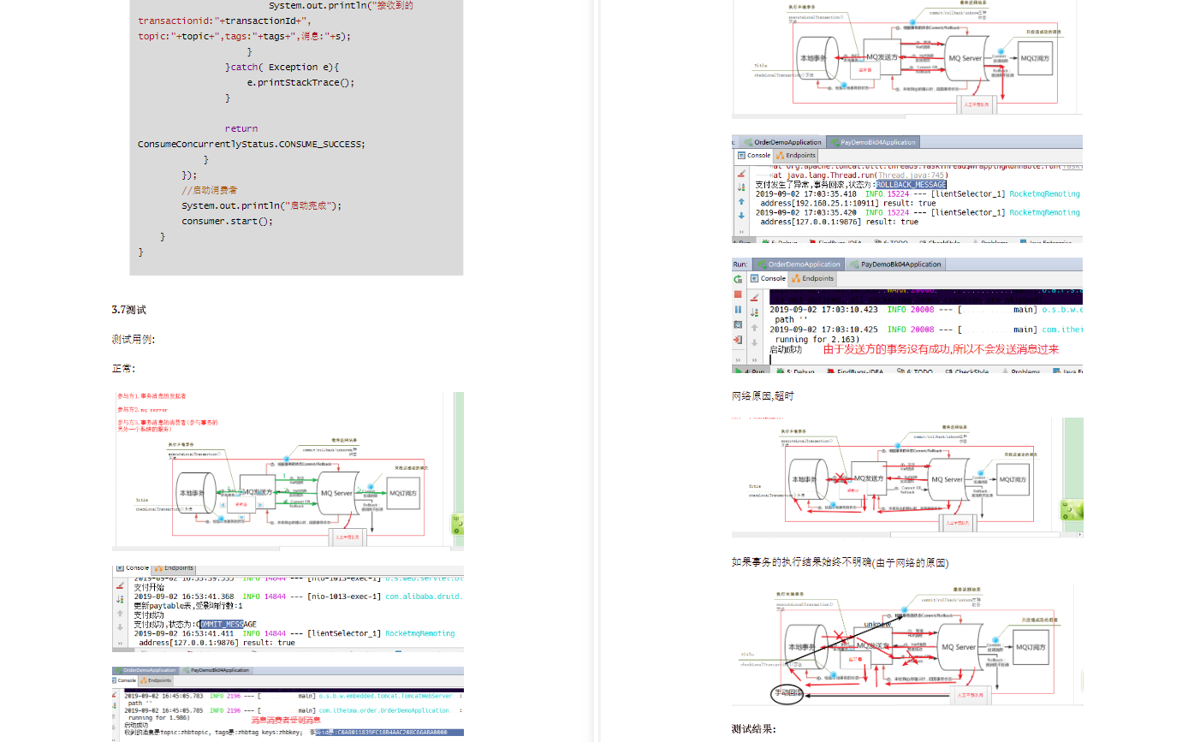This screenshot has width=1200, height=742.
Task: Click the text 测试结果:
Action: 753,729
